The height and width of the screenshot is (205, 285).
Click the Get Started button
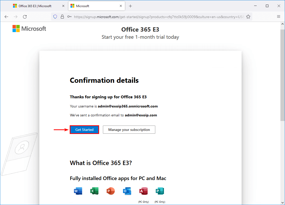pyautogui.click(x=84, y=130)
